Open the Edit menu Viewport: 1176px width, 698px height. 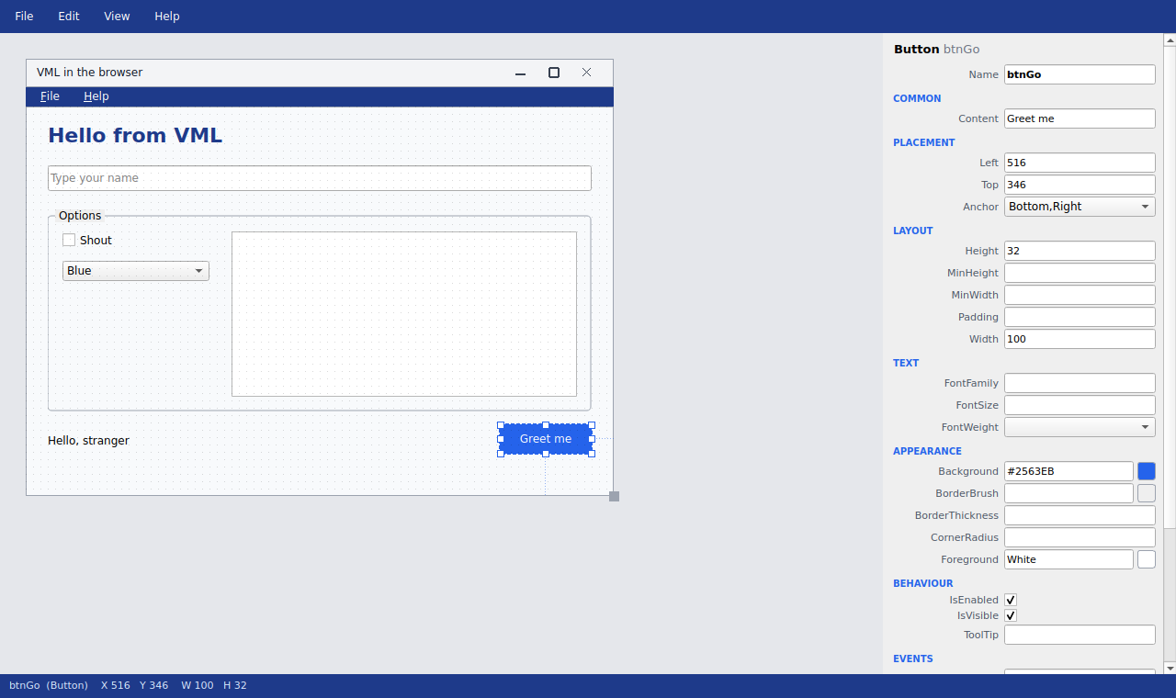pos(69,17)
